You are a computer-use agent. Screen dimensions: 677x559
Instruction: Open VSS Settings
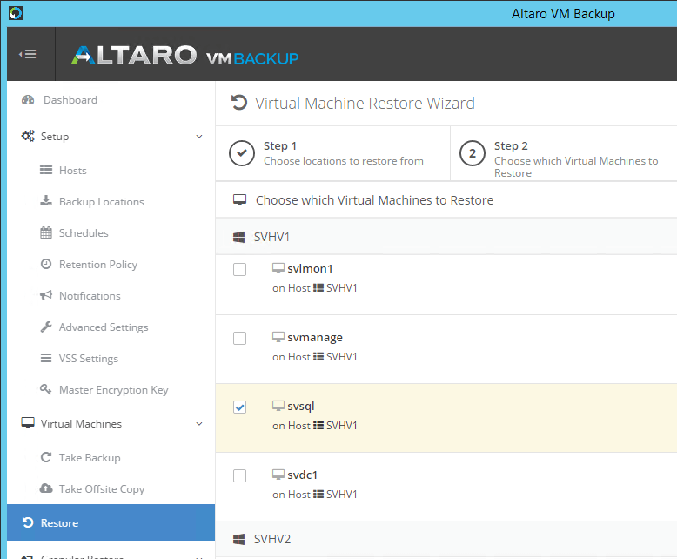click(x=89, y=359)
